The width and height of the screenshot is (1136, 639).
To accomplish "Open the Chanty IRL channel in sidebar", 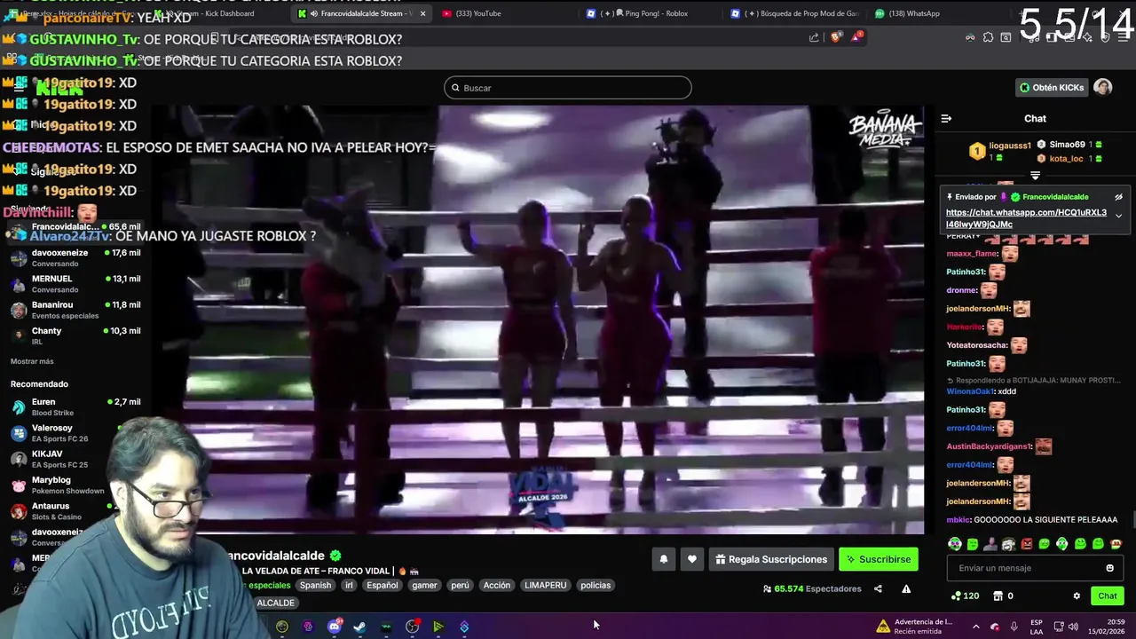I will [75, 335].
